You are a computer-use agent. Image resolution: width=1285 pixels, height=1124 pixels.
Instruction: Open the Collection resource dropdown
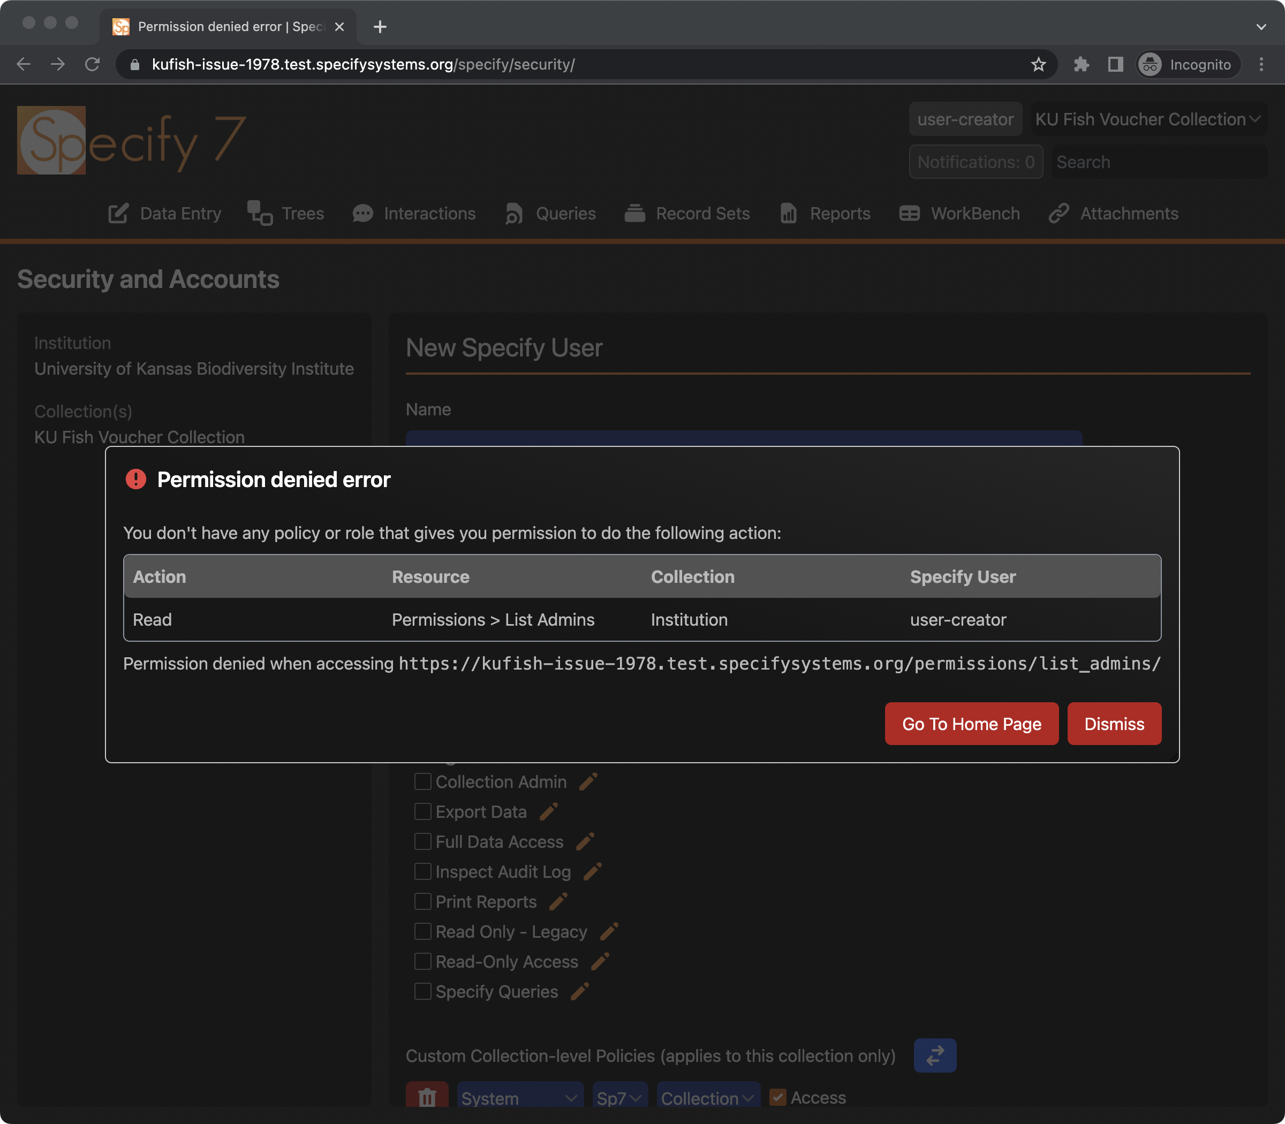click(707, 1098)
